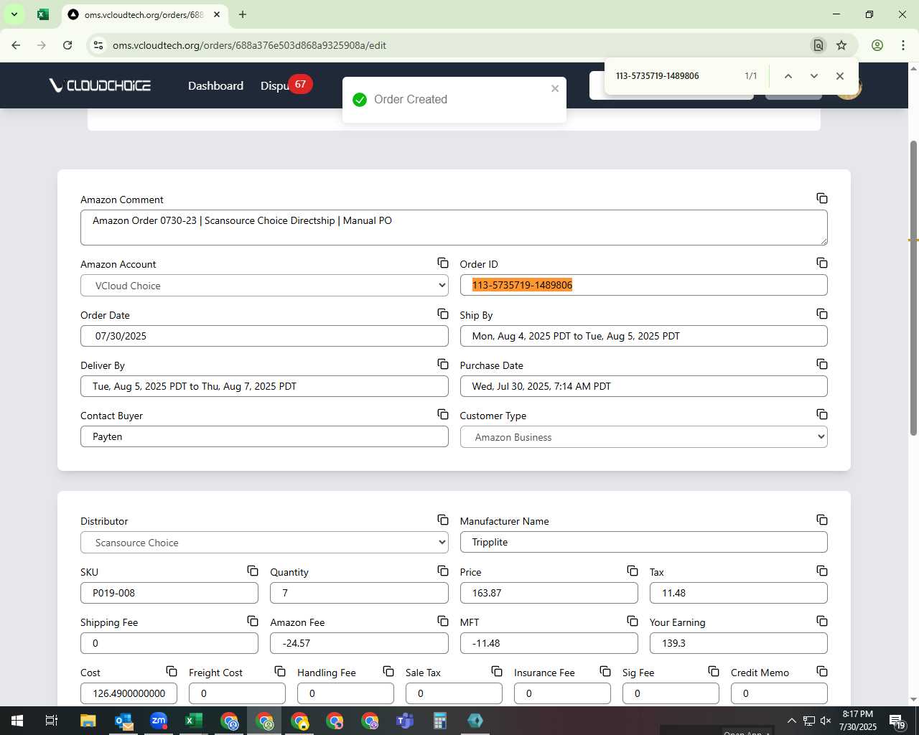Image resolution: width=919 pixels, height=735 pixels.
Task: Copy the Tax value
Action: [822, 571]
